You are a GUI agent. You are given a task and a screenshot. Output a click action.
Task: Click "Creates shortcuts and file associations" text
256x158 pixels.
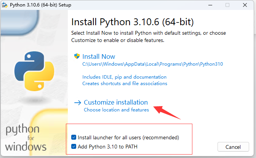pyautogui.click(x=125, y=83)
